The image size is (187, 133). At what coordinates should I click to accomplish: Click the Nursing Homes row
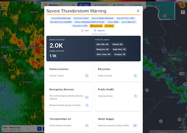(118, 96)
